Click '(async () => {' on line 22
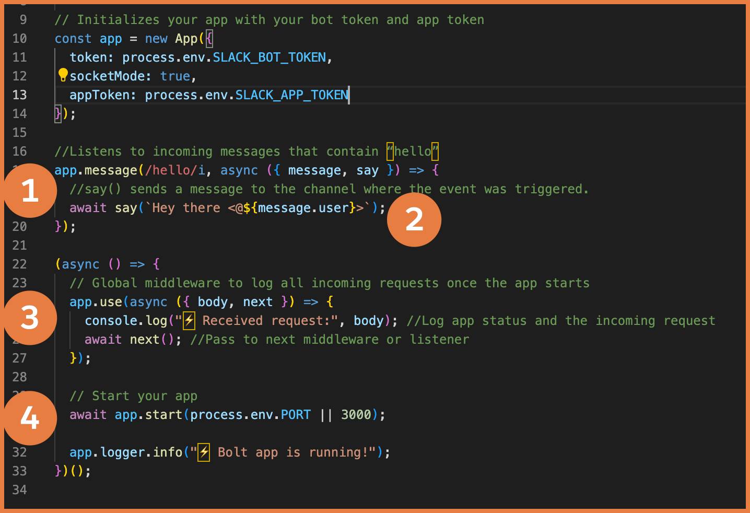750x513 pixels. pyautogui.click(x=107, y=264)
